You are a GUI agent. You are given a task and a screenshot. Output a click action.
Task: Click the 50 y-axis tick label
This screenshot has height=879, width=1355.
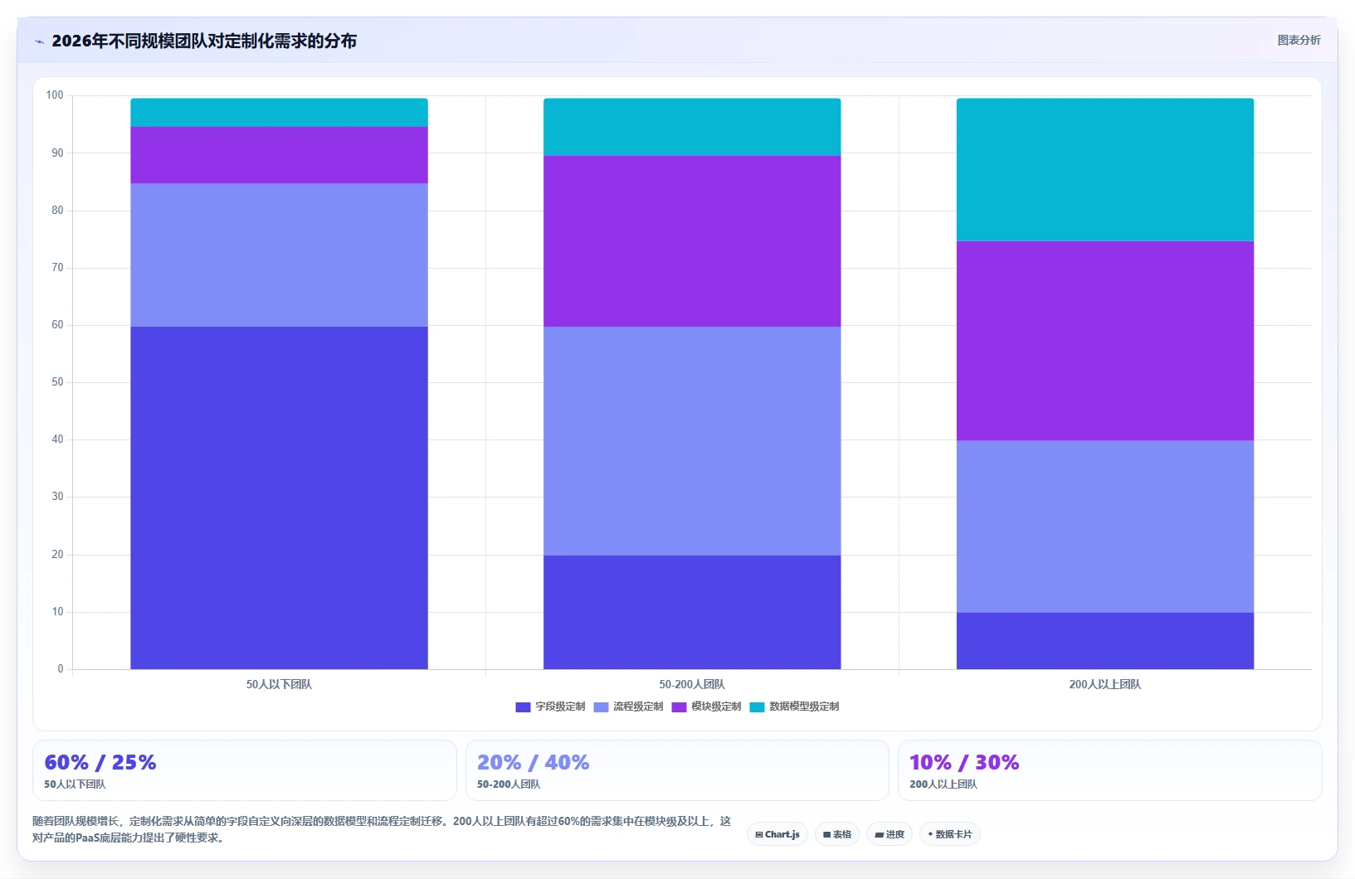point(57,382)
